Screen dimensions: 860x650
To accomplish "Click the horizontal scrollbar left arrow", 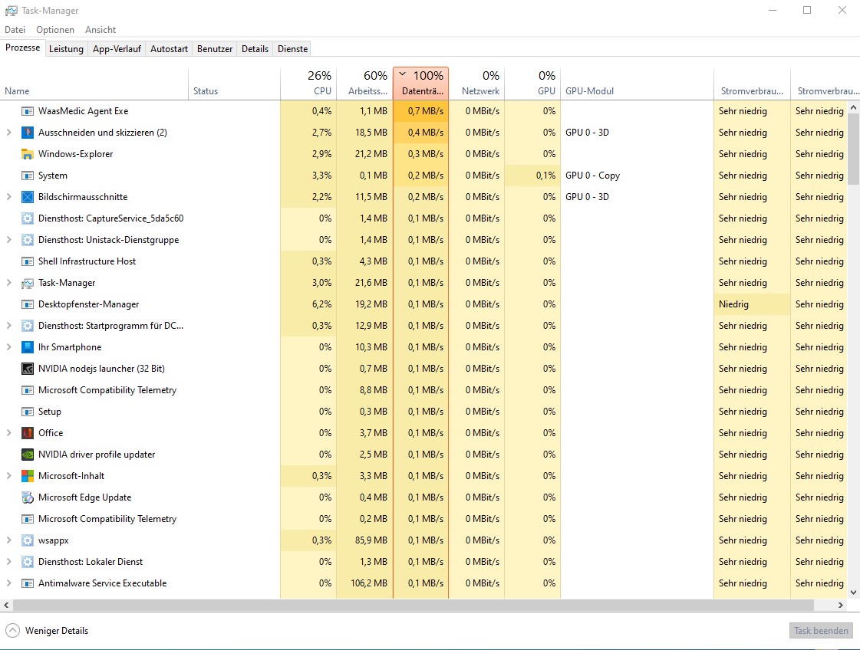I will coord(7,605).
